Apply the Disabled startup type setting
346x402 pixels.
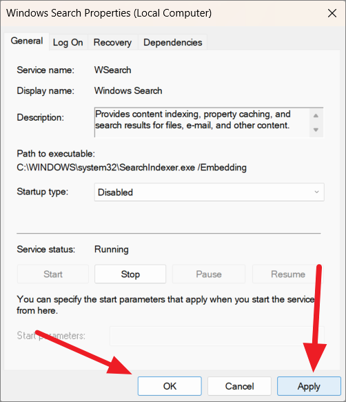309,386
